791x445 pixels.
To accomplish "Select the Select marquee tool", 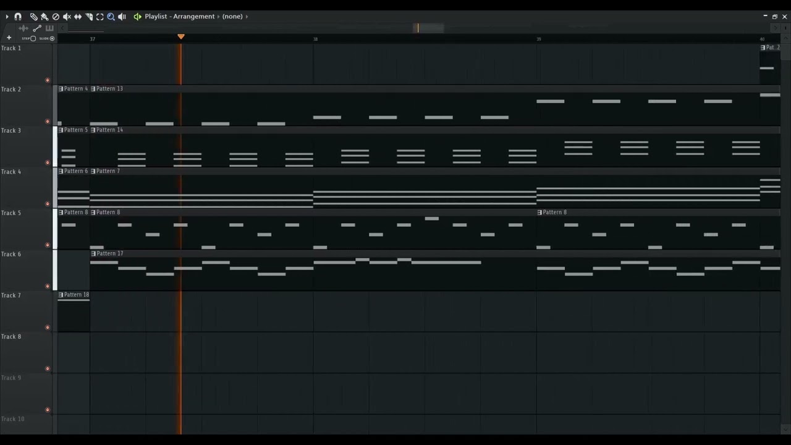I will [x=100, y=17].
